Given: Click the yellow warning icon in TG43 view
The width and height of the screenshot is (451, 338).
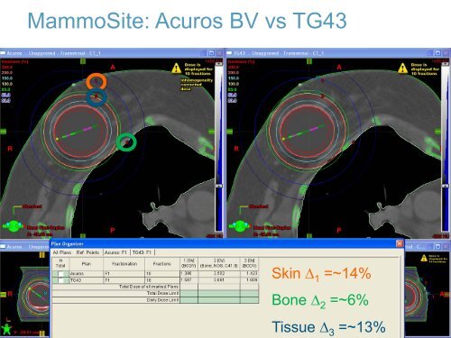Looking at the screenshot, I should [x=402, y=69].
